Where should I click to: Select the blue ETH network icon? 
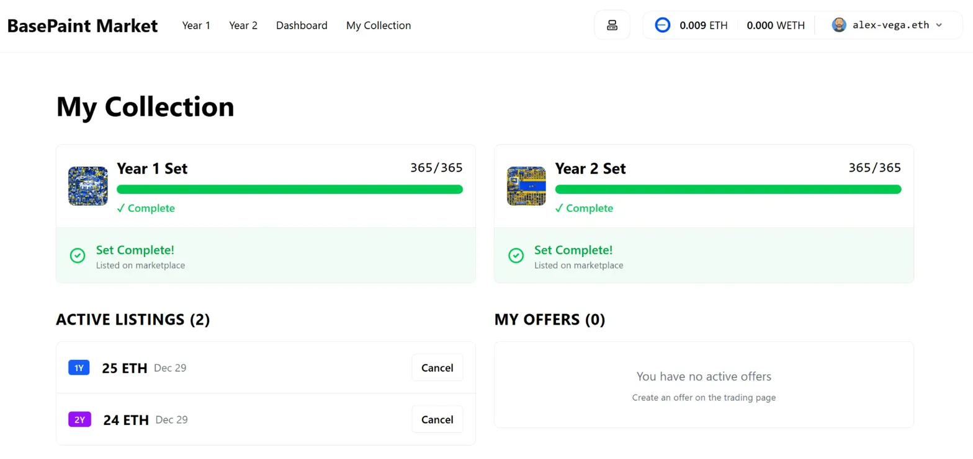pyautogui.click(x=663, y=25)
